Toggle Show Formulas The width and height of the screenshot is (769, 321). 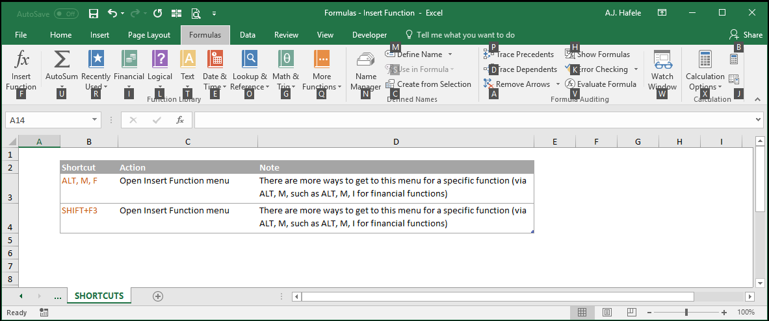point(597,54)
